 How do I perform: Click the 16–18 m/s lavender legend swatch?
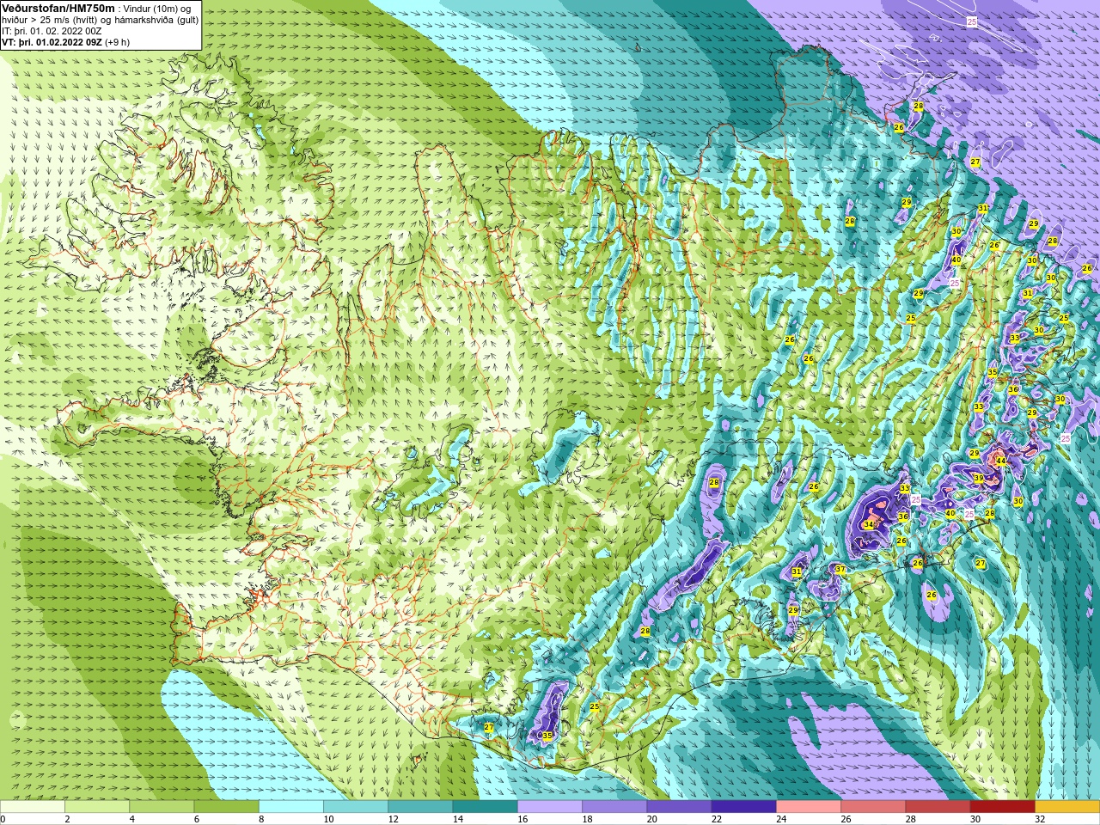pos(550,807)
